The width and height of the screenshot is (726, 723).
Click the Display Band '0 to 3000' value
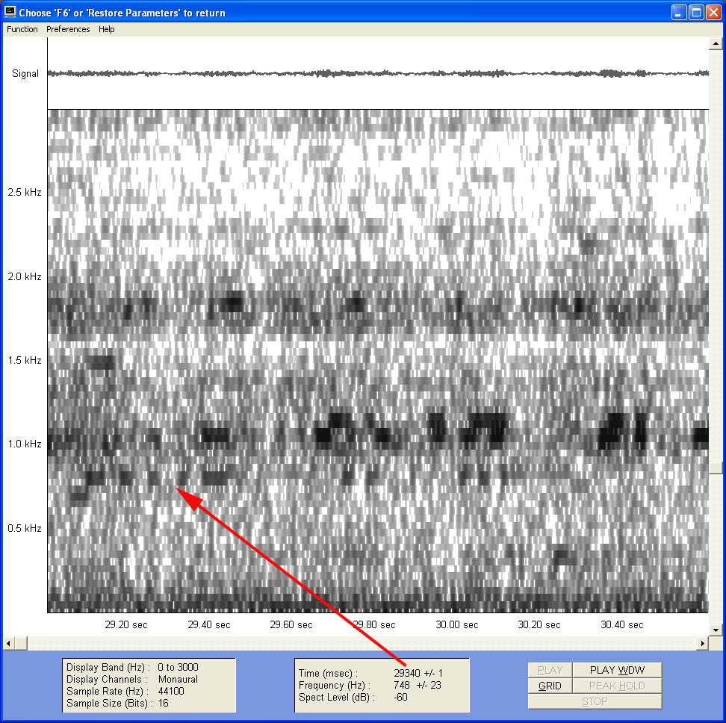(178, 667)
